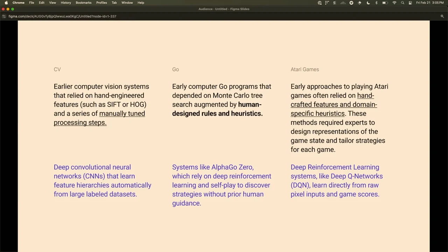Click the date and time clock
This screenshot has height=252, width=448.
(430, 3)
